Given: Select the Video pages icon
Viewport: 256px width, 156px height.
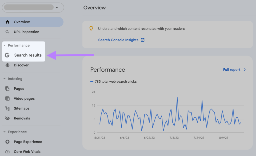Looking at the screenshot, I should [8, 99].
